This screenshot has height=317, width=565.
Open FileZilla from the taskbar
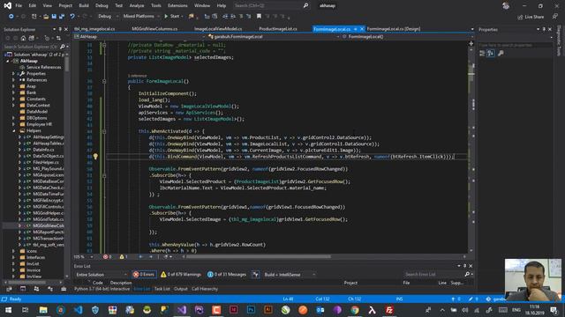point(389,310)
